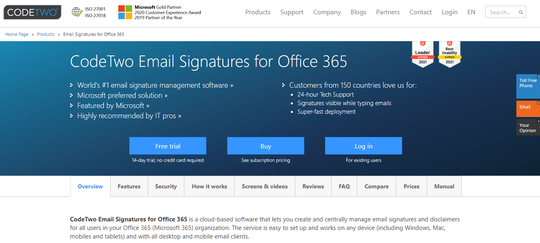Switch to the Security tab

[x=166, y=186]
